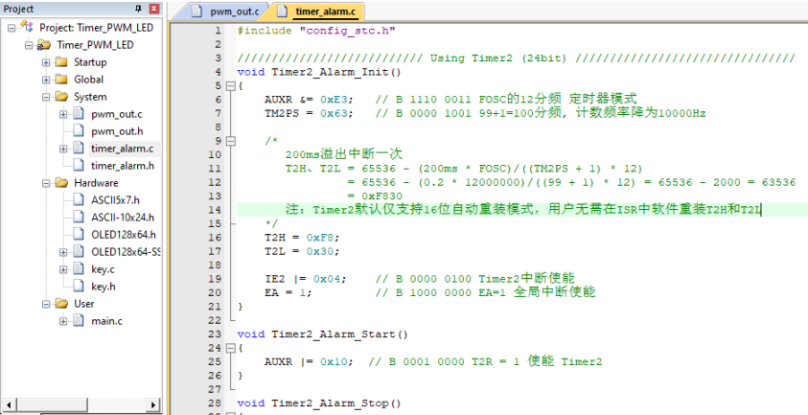Open main.c under User group

(x=106, y=321)
